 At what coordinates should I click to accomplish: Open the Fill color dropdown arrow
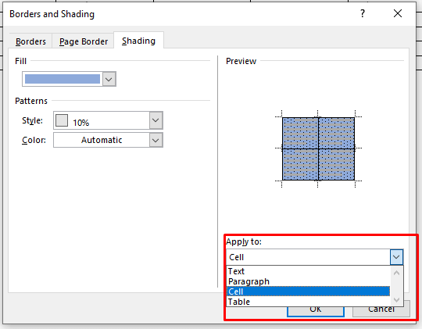109,79
